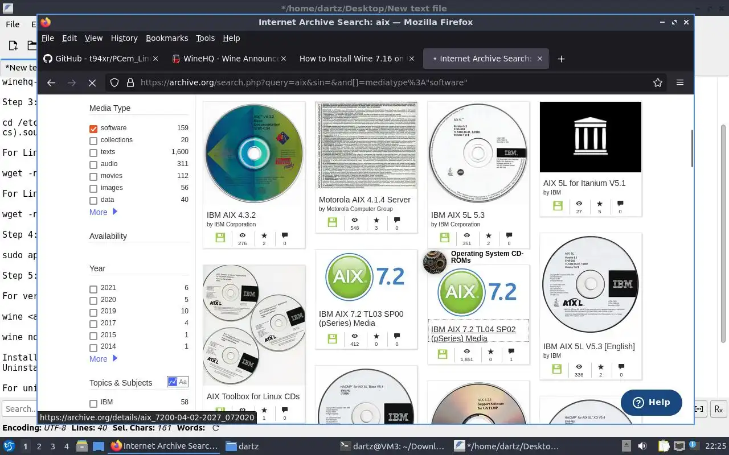Switch to the WineHQ Wine Announcement tab
Screen dimensions: 729x455
click(230, 59)
